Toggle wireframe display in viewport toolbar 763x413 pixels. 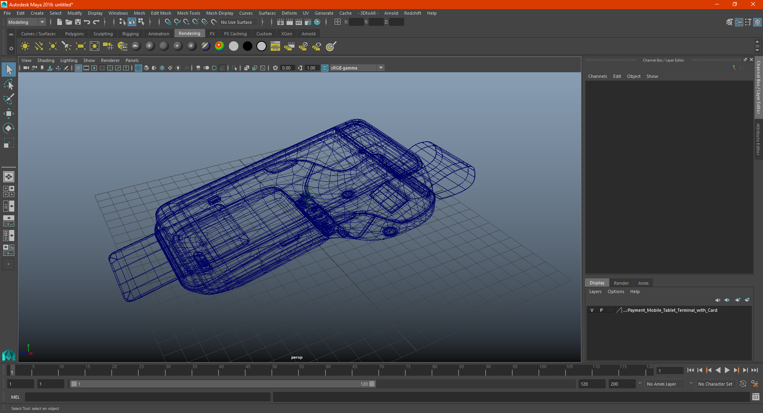pos(138,68)
